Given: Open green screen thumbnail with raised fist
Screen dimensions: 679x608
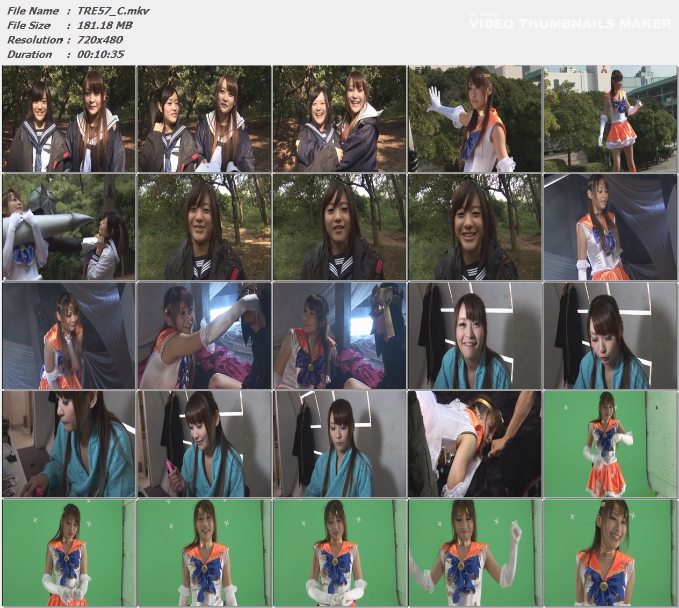Looking at the screenshot, I should pyautogui.click(x=475, y=553).
